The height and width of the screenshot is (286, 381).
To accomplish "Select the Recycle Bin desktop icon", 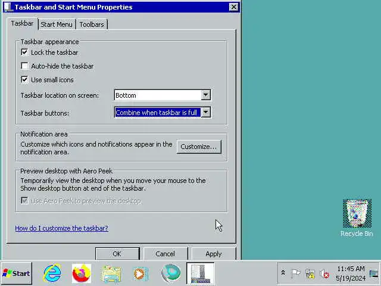I will pyautogui.click(x=357, y=217).
